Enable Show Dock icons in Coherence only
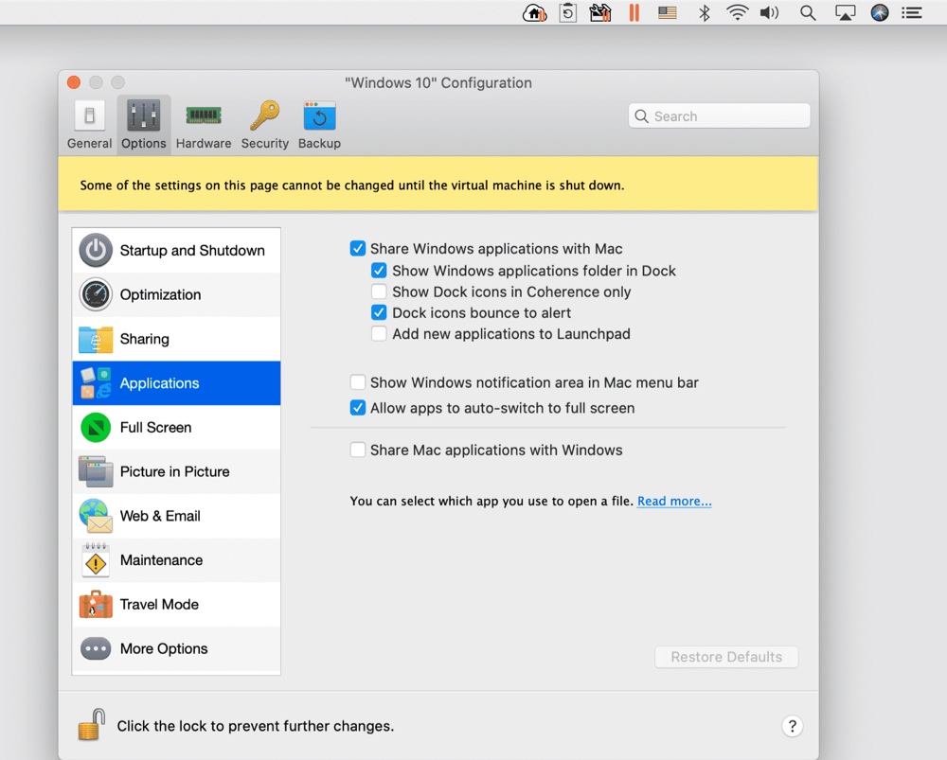947x760 pixels. point(379,292)
